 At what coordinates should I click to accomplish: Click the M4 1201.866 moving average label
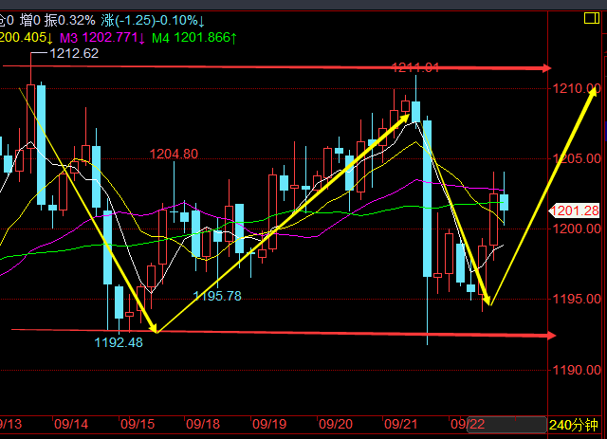pyautogui.click(x=193, y=38)
